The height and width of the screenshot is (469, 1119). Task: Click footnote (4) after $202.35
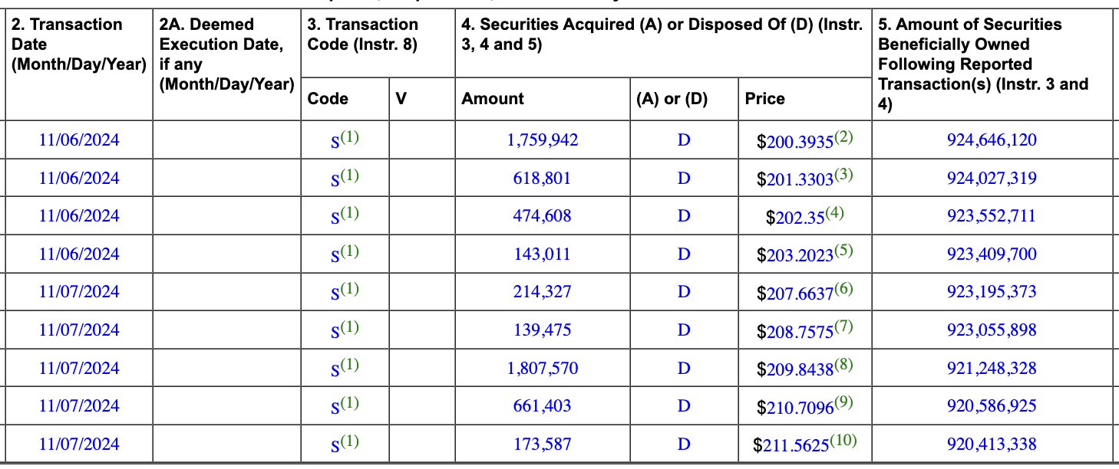coord(834,213)
